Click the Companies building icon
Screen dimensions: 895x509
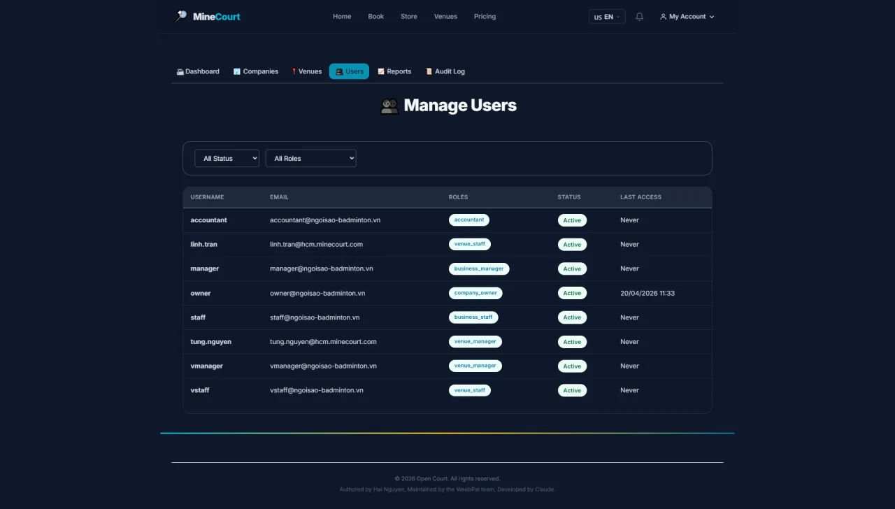coord(237,71)
